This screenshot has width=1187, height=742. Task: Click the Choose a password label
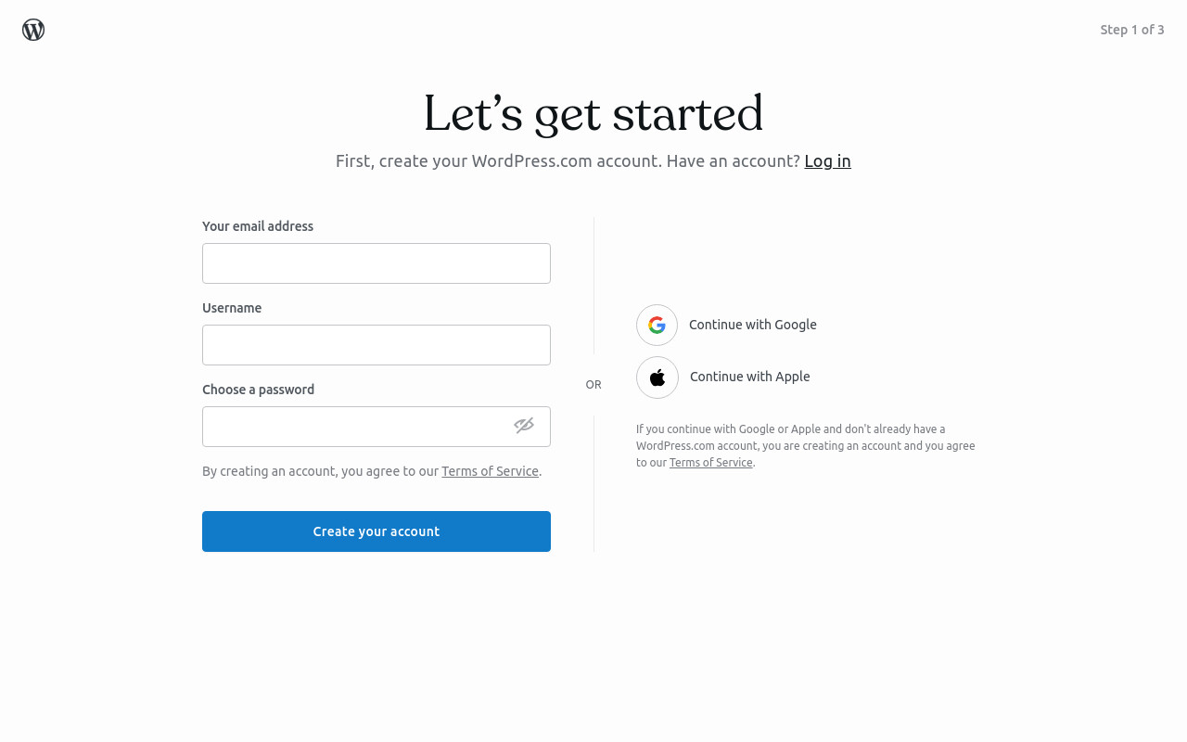coord(258,390)
